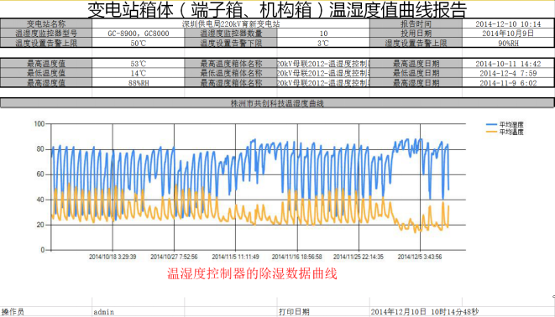Click the y-axis label 100
Viewport: 555px width, 317px height.
click(x=39, y=123)
